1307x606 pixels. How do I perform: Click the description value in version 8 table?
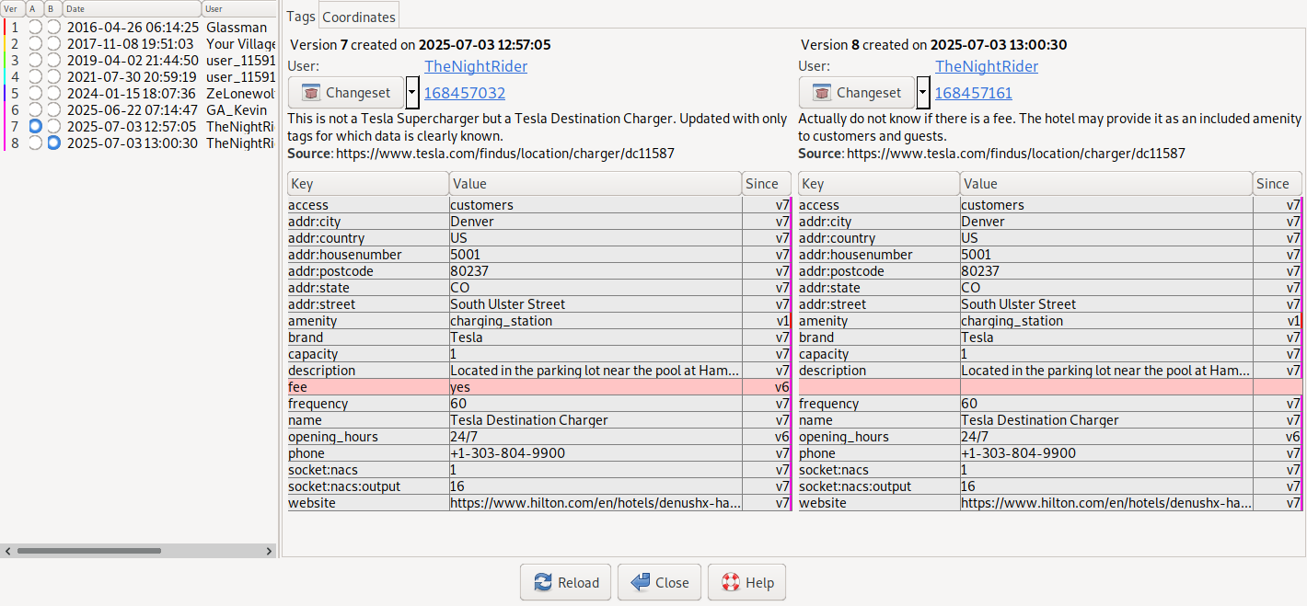[x=1106, y=371]
